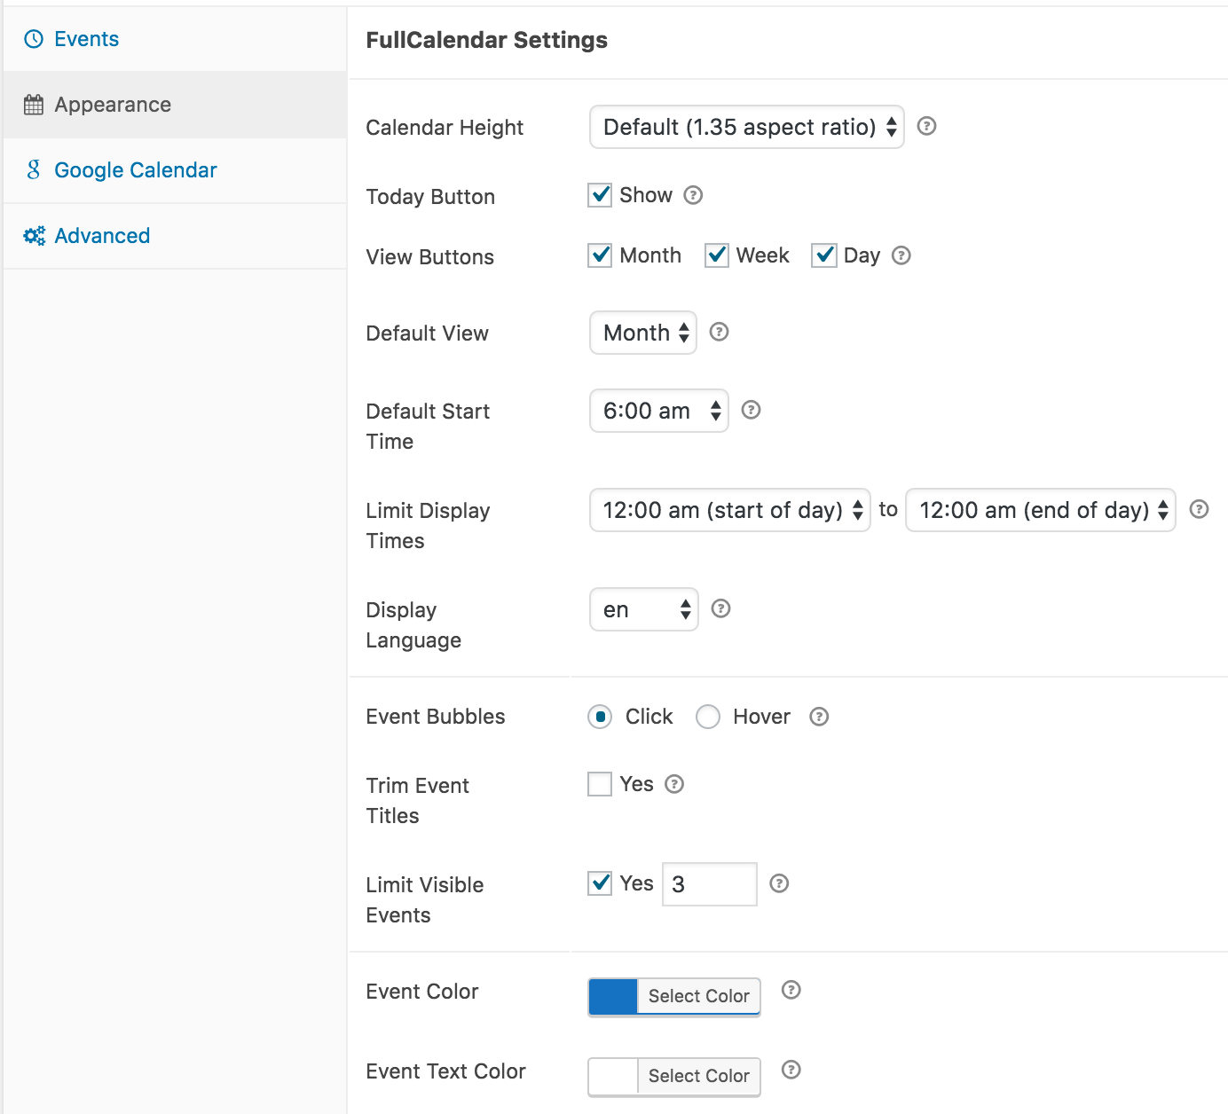Viewport: 1228px width, 1114px height.
Task: Click the gears icon beside Advanced
Action: coord(33,235)
